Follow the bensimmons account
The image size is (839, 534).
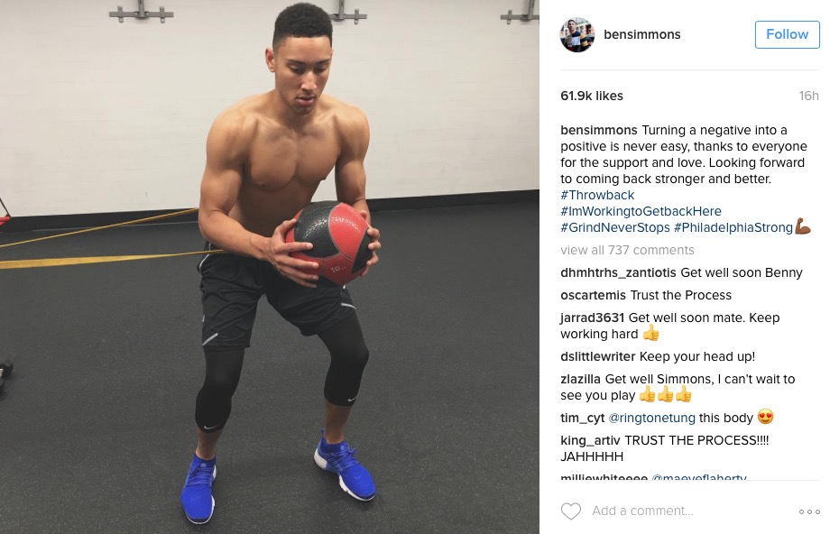(x=787, y=34)
